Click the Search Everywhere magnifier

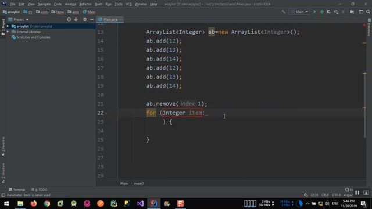[x=368, y=12]
